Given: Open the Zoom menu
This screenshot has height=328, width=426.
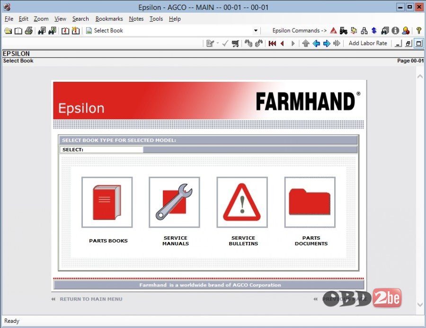Looking at the screenshot, I should coord(41,19).
